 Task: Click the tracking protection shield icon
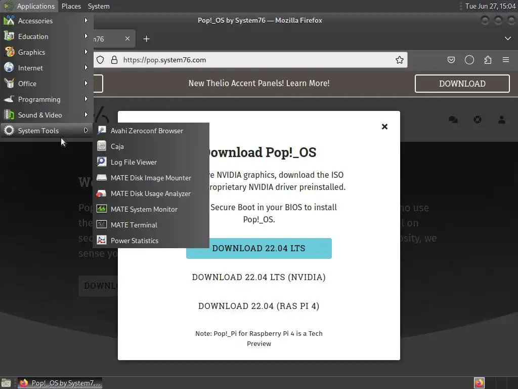[101, 60]
